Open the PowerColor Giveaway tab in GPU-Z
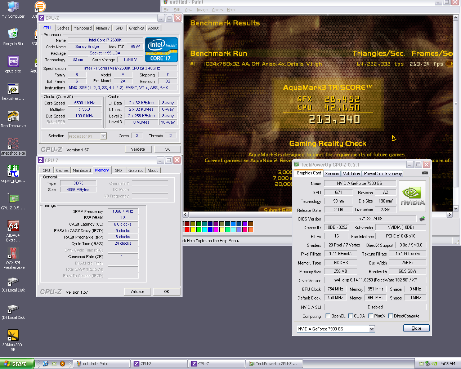 pos(383,174)
